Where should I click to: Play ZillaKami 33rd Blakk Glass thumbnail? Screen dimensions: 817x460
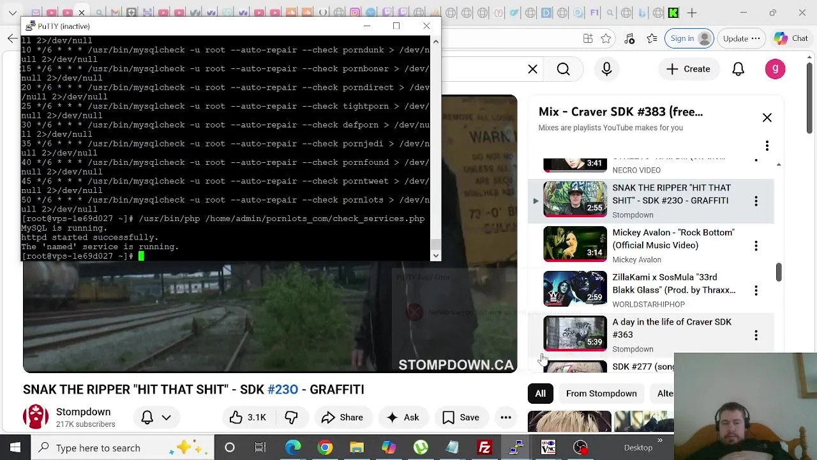click(575, 289)
